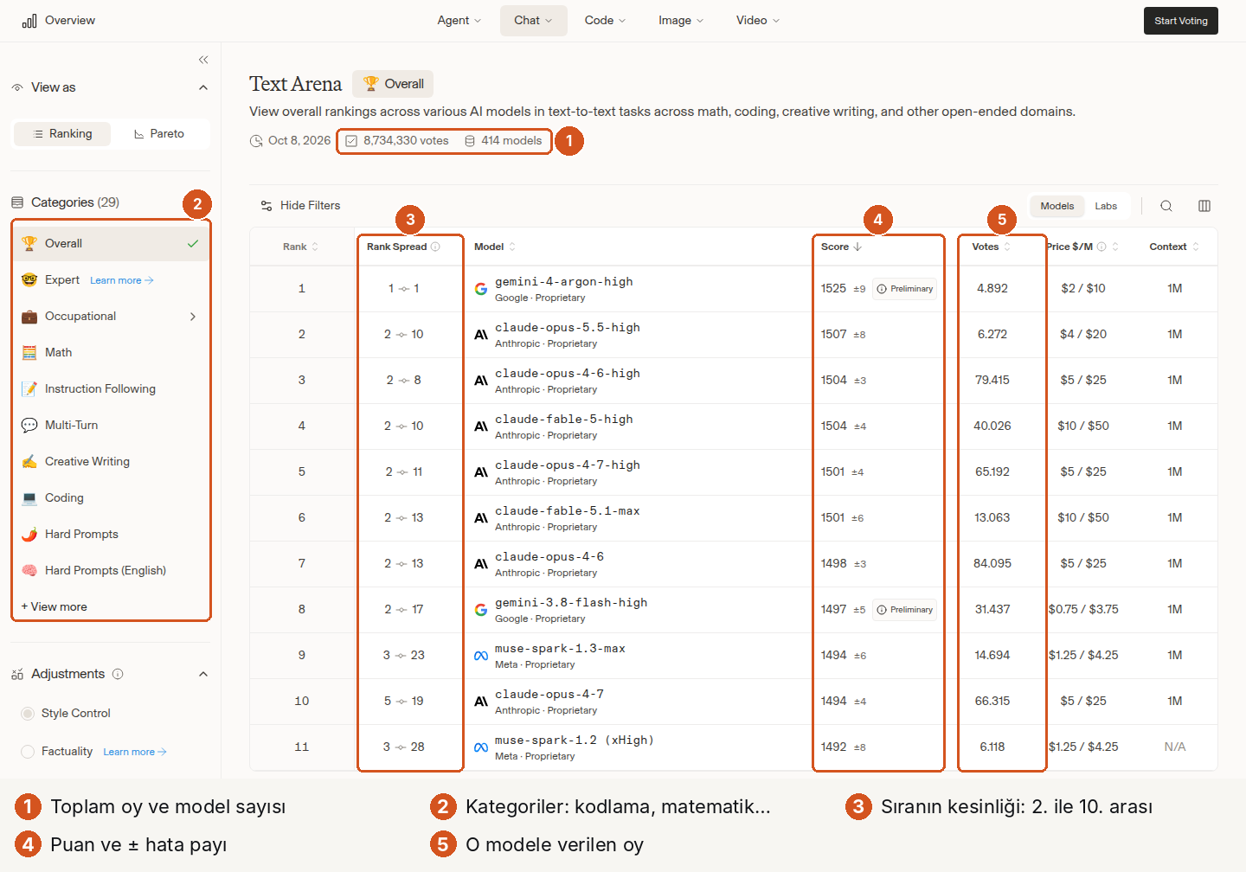The image size is (1246, 872).
Task: Toggle the table to Labs
Action: pos(1106,206)
